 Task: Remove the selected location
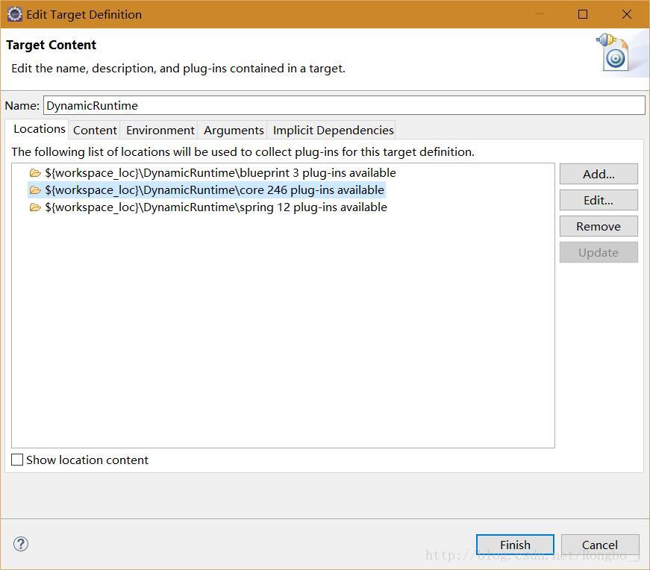click(x=599, y=226)
